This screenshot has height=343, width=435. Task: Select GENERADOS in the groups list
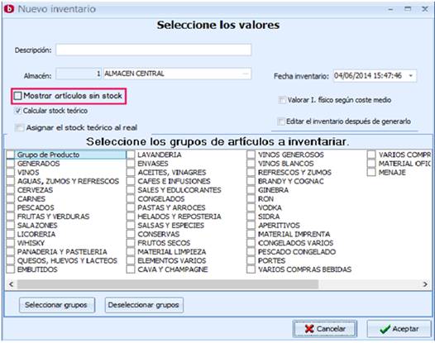39,164
